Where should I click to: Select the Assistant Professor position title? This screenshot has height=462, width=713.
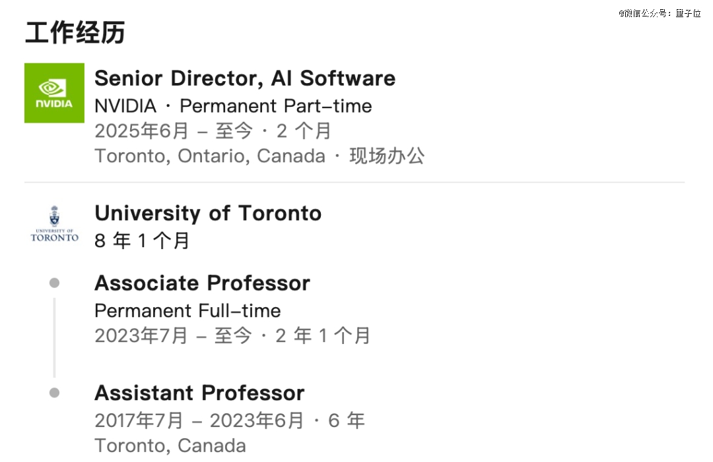point(199,393)
